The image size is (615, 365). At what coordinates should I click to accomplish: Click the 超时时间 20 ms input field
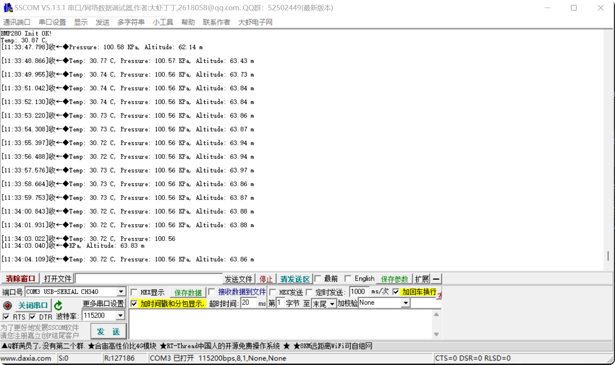pos(248,303)
